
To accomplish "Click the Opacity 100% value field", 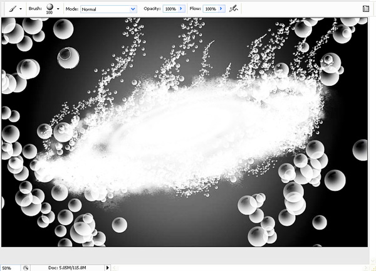I will tap(170, 9).
